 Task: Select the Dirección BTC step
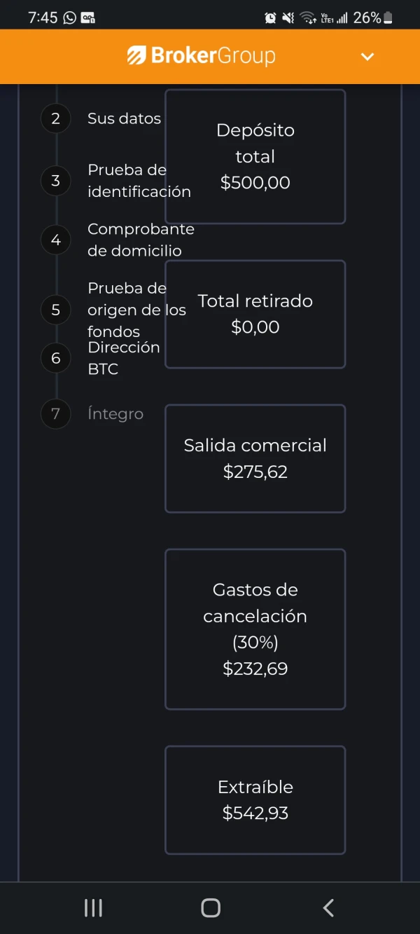[123, 358]
